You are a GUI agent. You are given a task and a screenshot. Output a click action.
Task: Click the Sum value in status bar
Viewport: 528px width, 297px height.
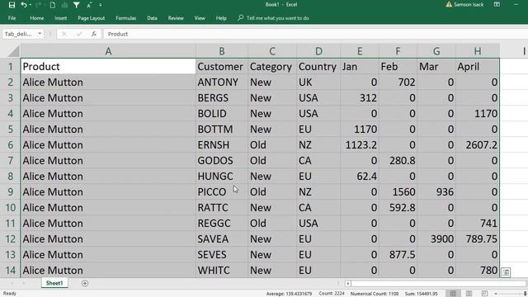pos(421,294)
